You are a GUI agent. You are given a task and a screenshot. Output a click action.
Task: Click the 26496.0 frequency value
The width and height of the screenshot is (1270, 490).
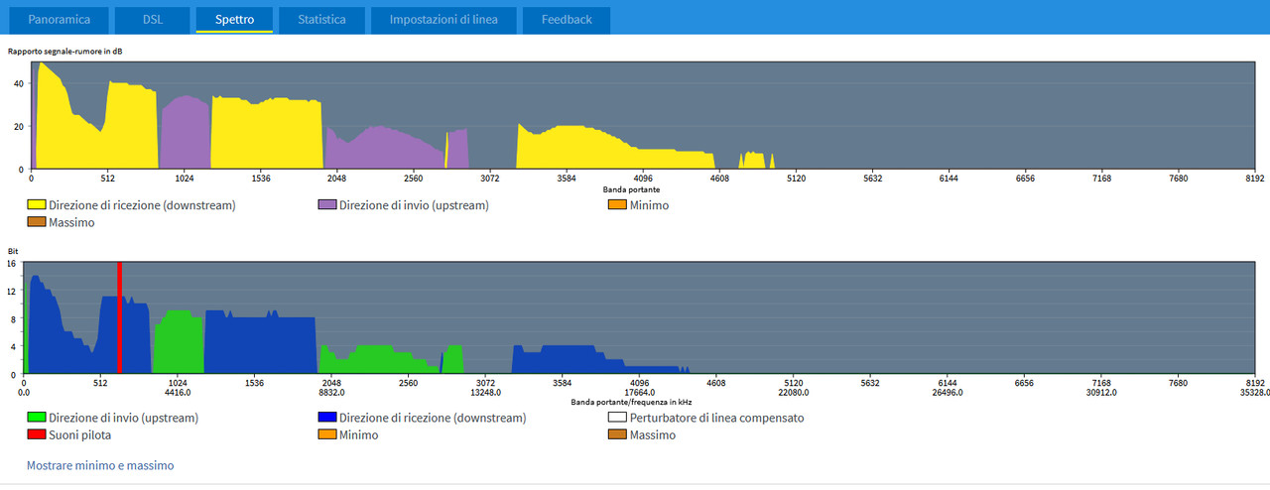pos(948,392)
